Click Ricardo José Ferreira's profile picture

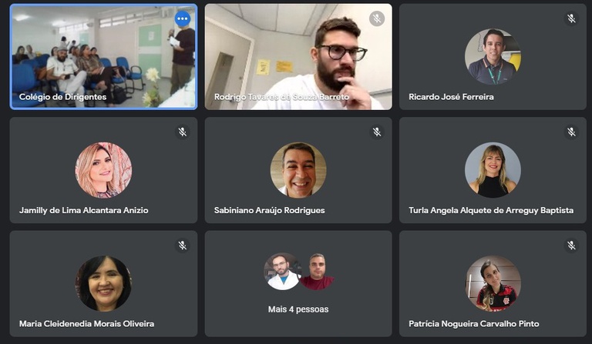pyautogui.click(x=493, y=56)
